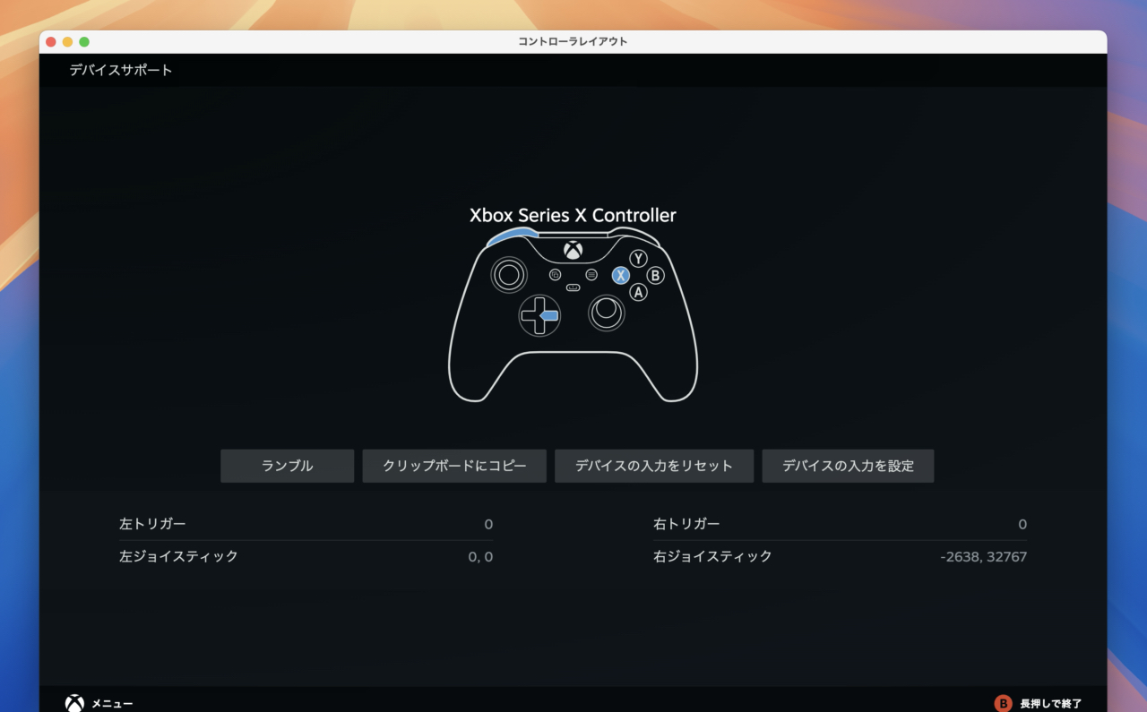Click the 右トリガー label
This screenshot has width=1147, height=712.
(686, 524)
